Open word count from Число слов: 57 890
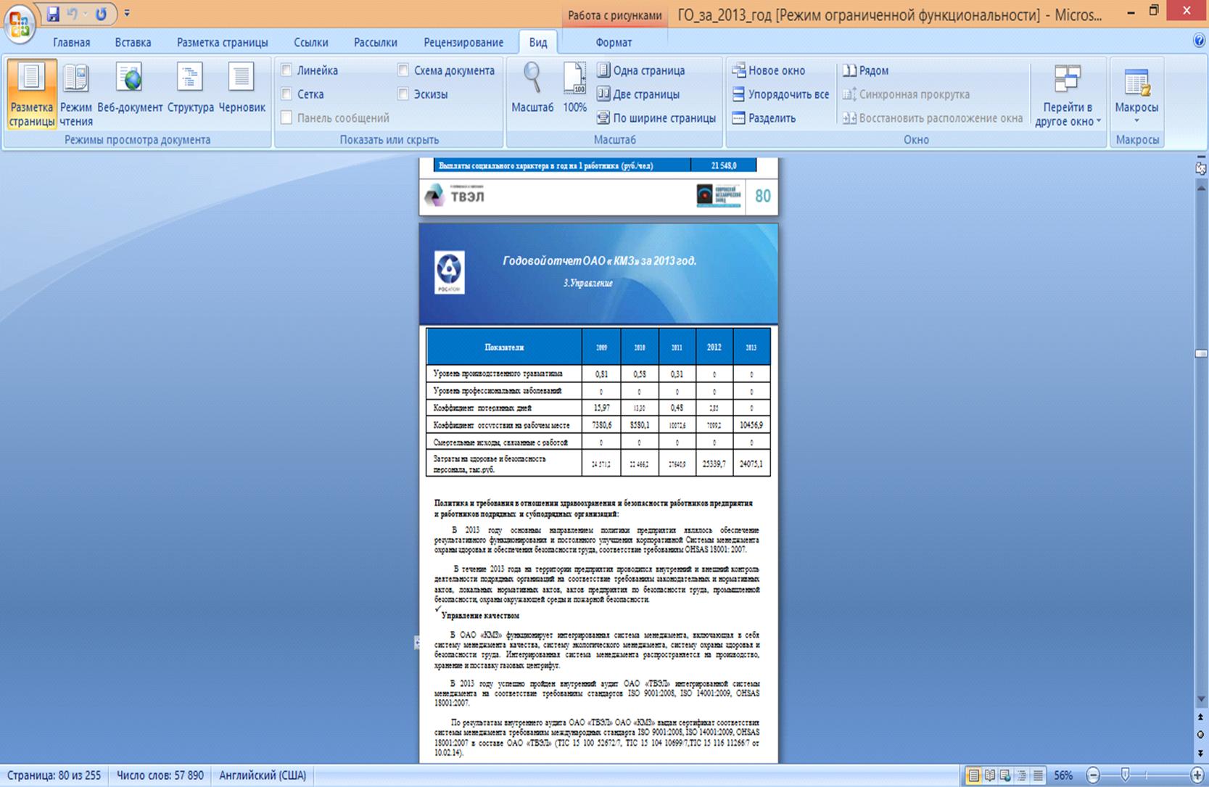 pyautogui.click(x=160, y=775)
